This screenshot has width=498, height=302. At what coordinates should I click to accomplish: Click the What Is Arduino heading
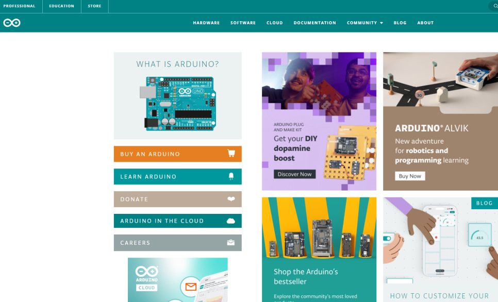[177, 64]
